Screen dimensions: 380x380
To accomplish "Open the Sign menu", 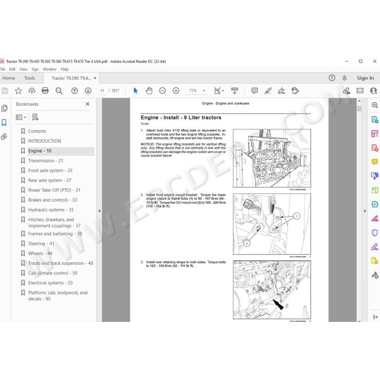I will pyautogui.click(x=35, y=69).
